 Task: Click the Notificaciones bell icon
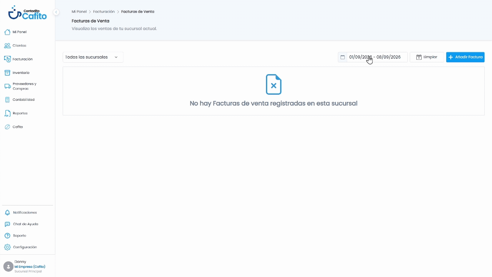pos(7,212)
